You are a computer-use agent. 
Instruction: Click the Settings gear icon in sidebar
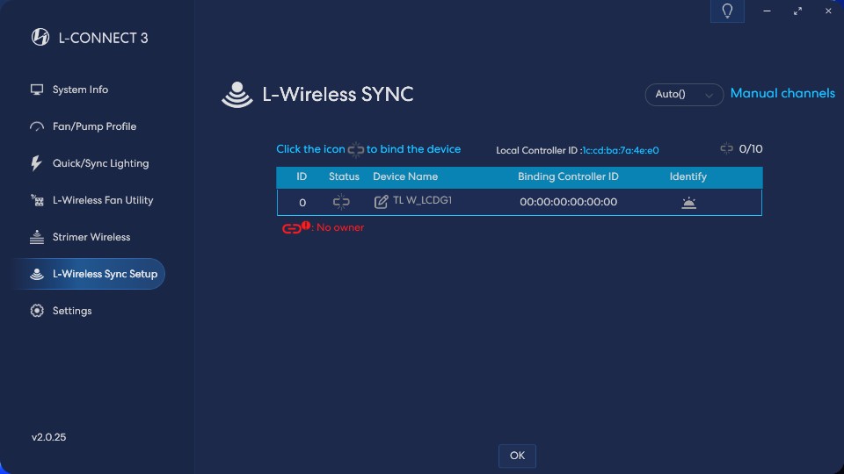[37, 311]
